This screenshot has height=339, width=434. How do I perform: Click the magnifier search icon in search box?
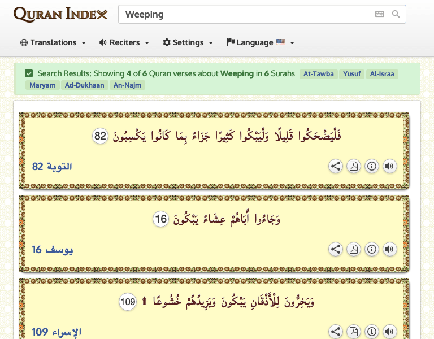point(396,15)
